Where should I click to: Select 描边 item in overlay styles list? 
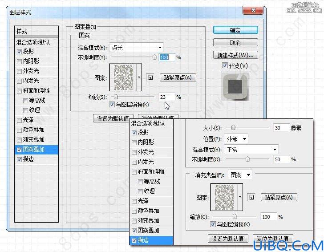tap(151, 240)
